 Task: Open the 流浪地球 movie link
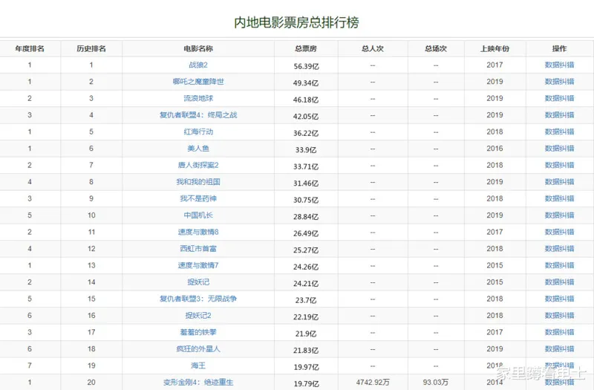[198, 98]
